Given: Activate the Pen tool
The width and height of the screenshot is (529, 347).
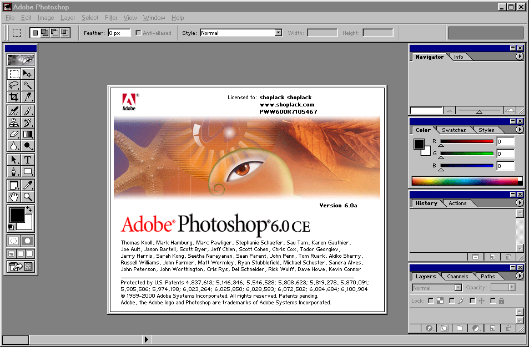Looking at the screenshot, I should (x=14, y=171).
